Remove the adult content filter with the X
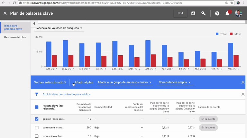This screenshot has width=247, height=138. (x=243, y=94)
